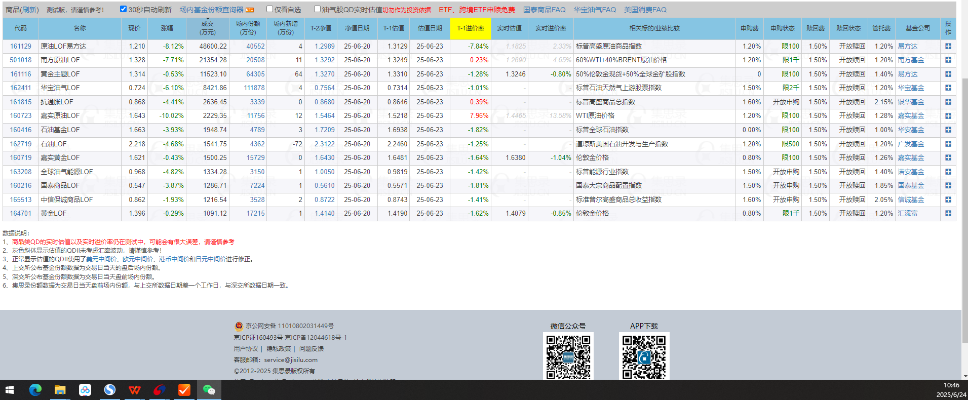Sort by 涨幅 column header
Screen dimensions: 968x400
point(167,28)
